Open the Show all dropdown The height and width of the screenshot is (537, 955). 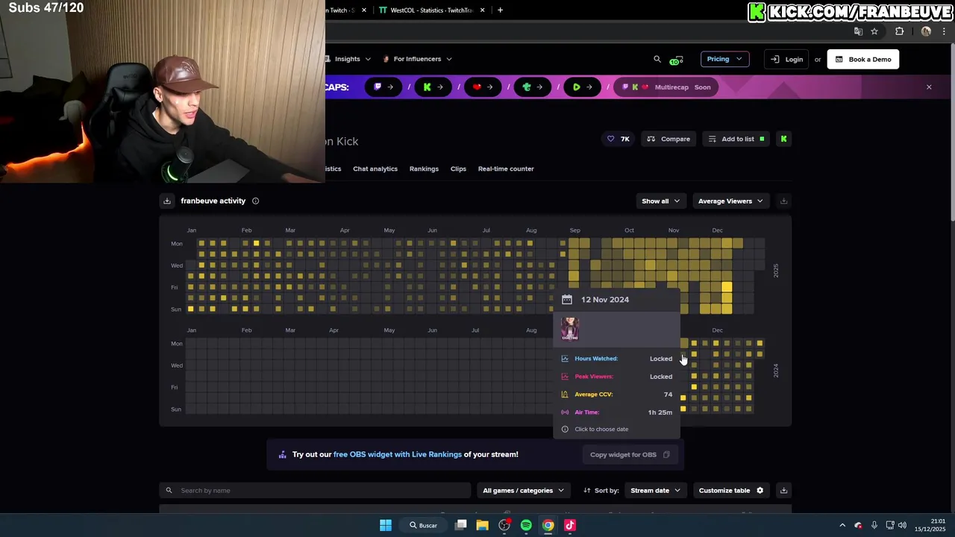[661, 201]
